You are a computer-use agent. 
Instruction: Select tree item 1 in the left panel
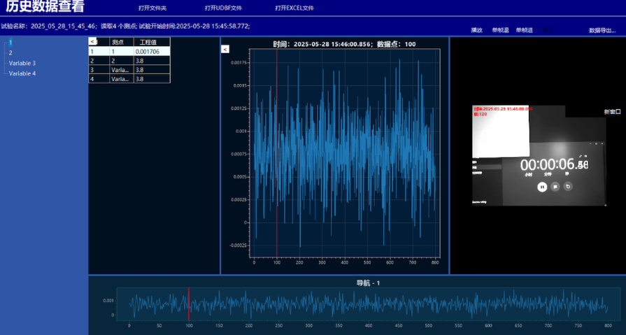(10, 43)
